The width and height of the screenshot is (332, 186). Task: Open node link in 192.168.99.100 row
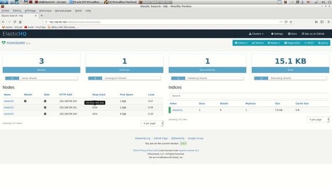[x=9, y=114]
